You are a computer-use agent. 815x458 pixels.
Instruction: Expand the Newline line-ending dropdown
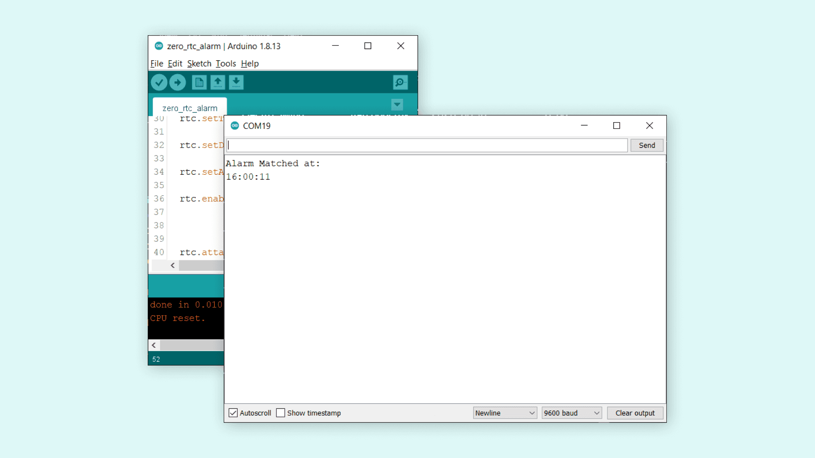505,413
